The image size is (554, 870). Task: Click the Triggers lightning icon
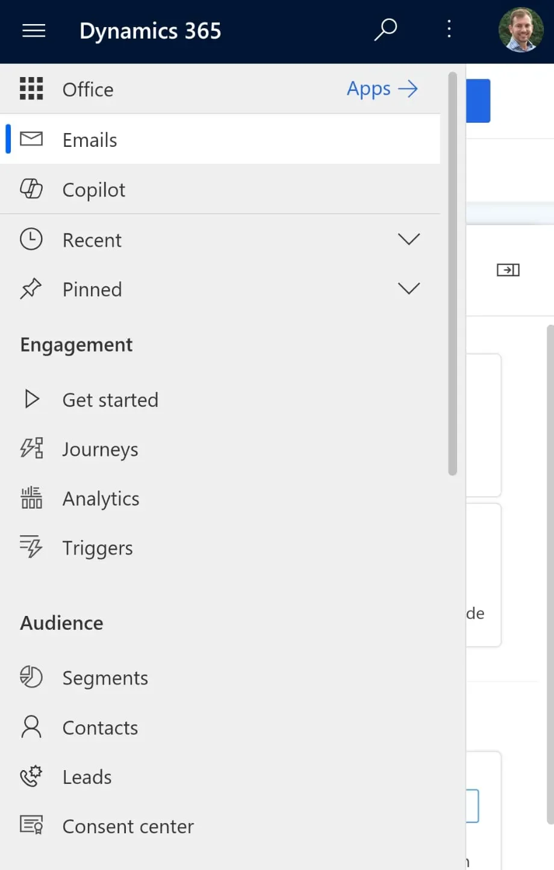pyautogui.click(x=31, y=547)
